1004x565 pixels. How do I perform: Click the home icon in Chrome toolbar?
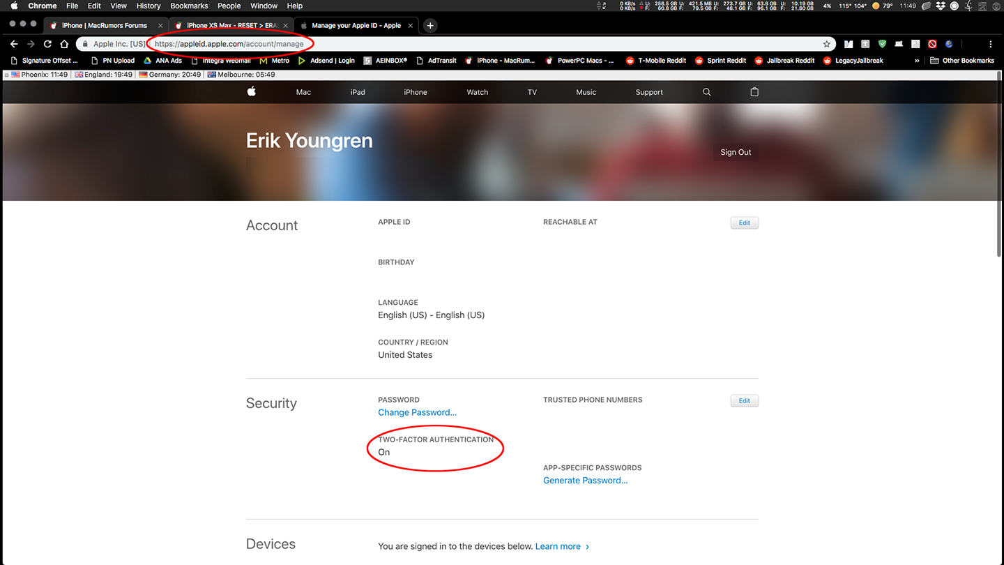tap(64, 44)
